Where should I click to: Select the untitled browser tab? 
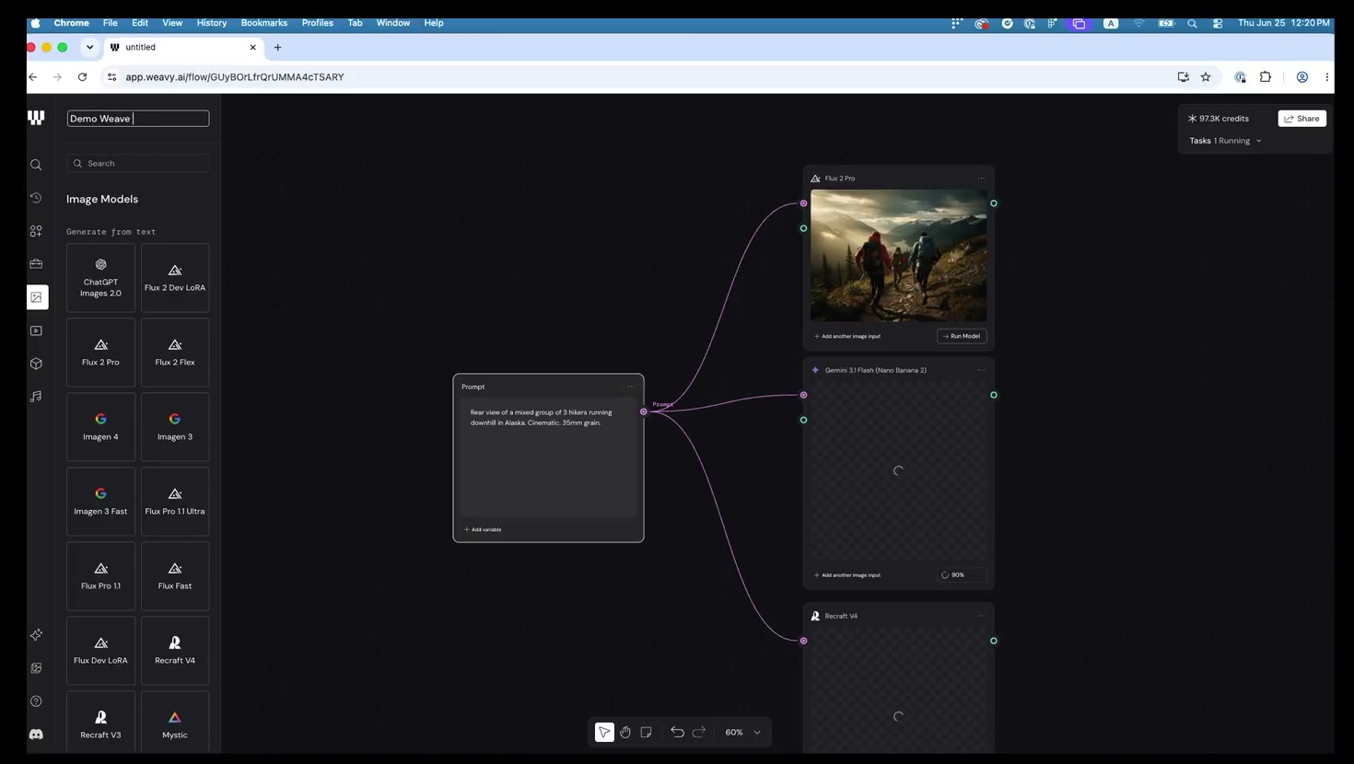click(182, 47)
